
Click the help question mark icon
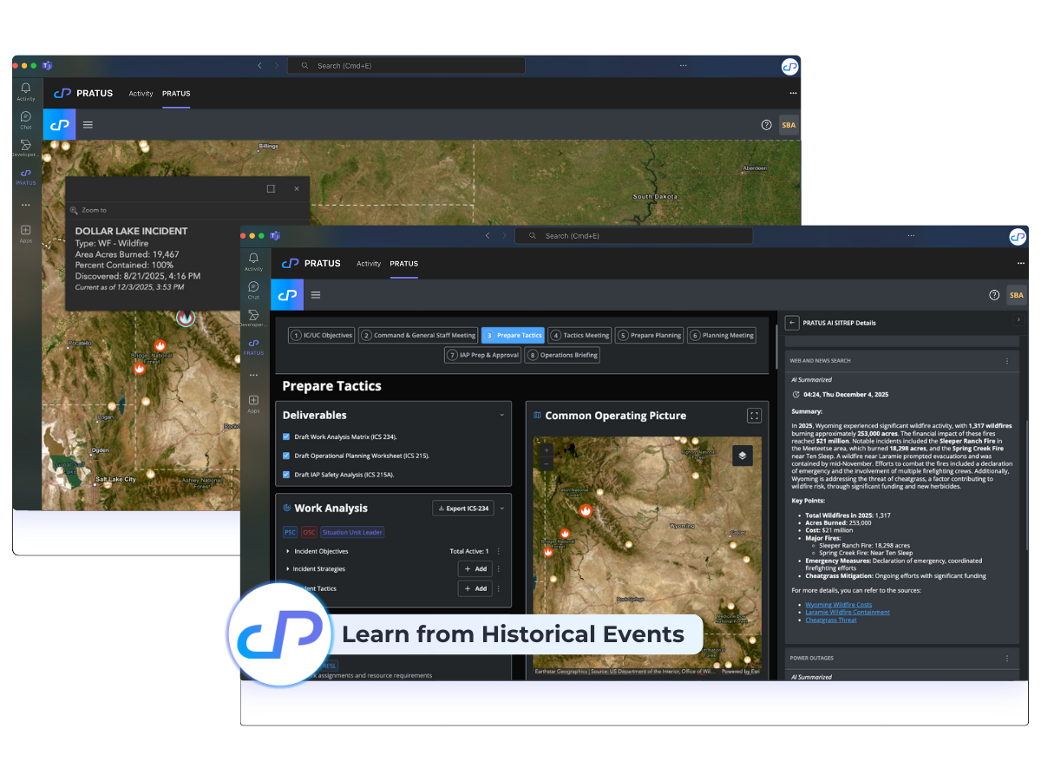(994, 294)
